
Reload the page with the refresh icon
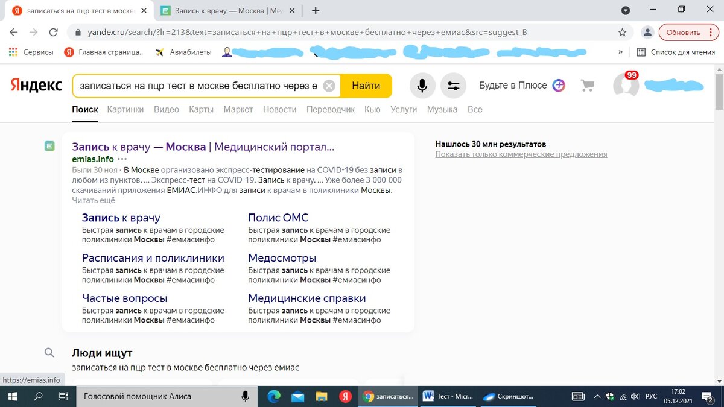tap(53, 33)
